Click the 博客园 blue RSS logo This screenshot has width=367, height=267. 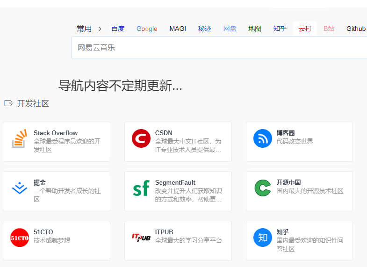click(263, 138)
